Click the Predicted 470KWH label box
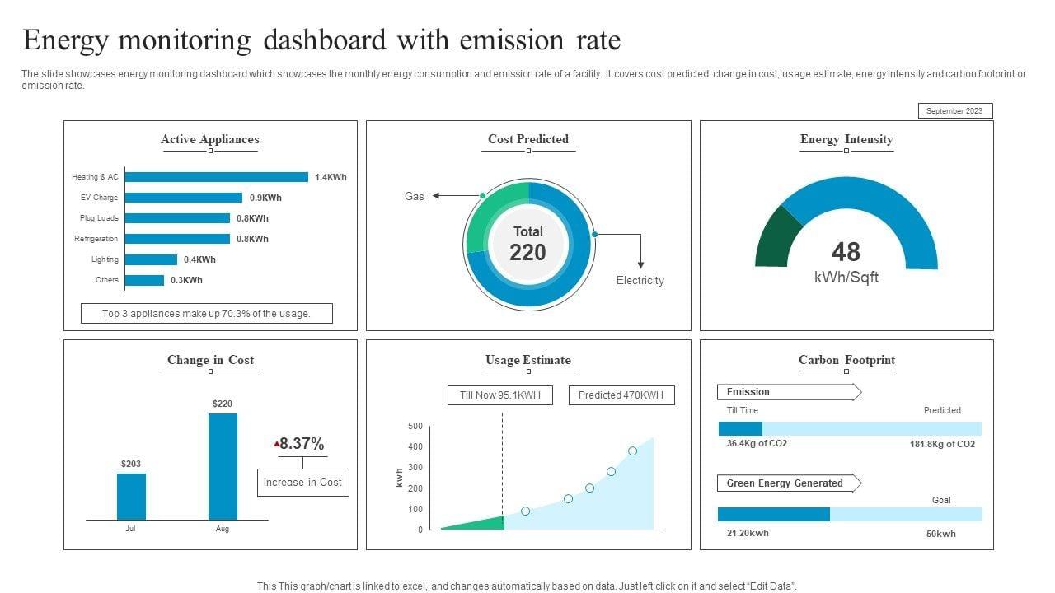Screen dimensions: 1055x593 [x=621, y=395]
